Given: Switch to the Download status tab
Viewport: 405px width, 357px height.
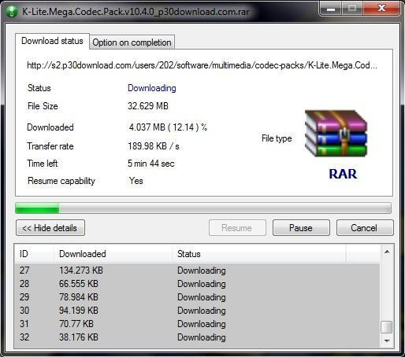Looking at the screenshot, I should 52,41.
